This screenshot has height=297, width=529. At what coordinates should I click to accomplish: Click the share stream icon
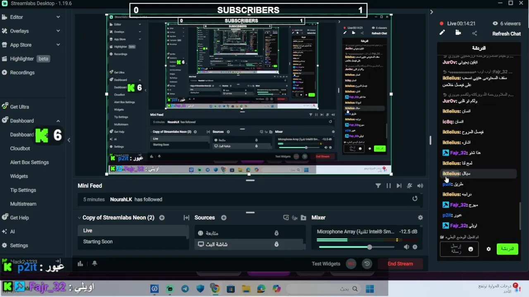point(474,33)
